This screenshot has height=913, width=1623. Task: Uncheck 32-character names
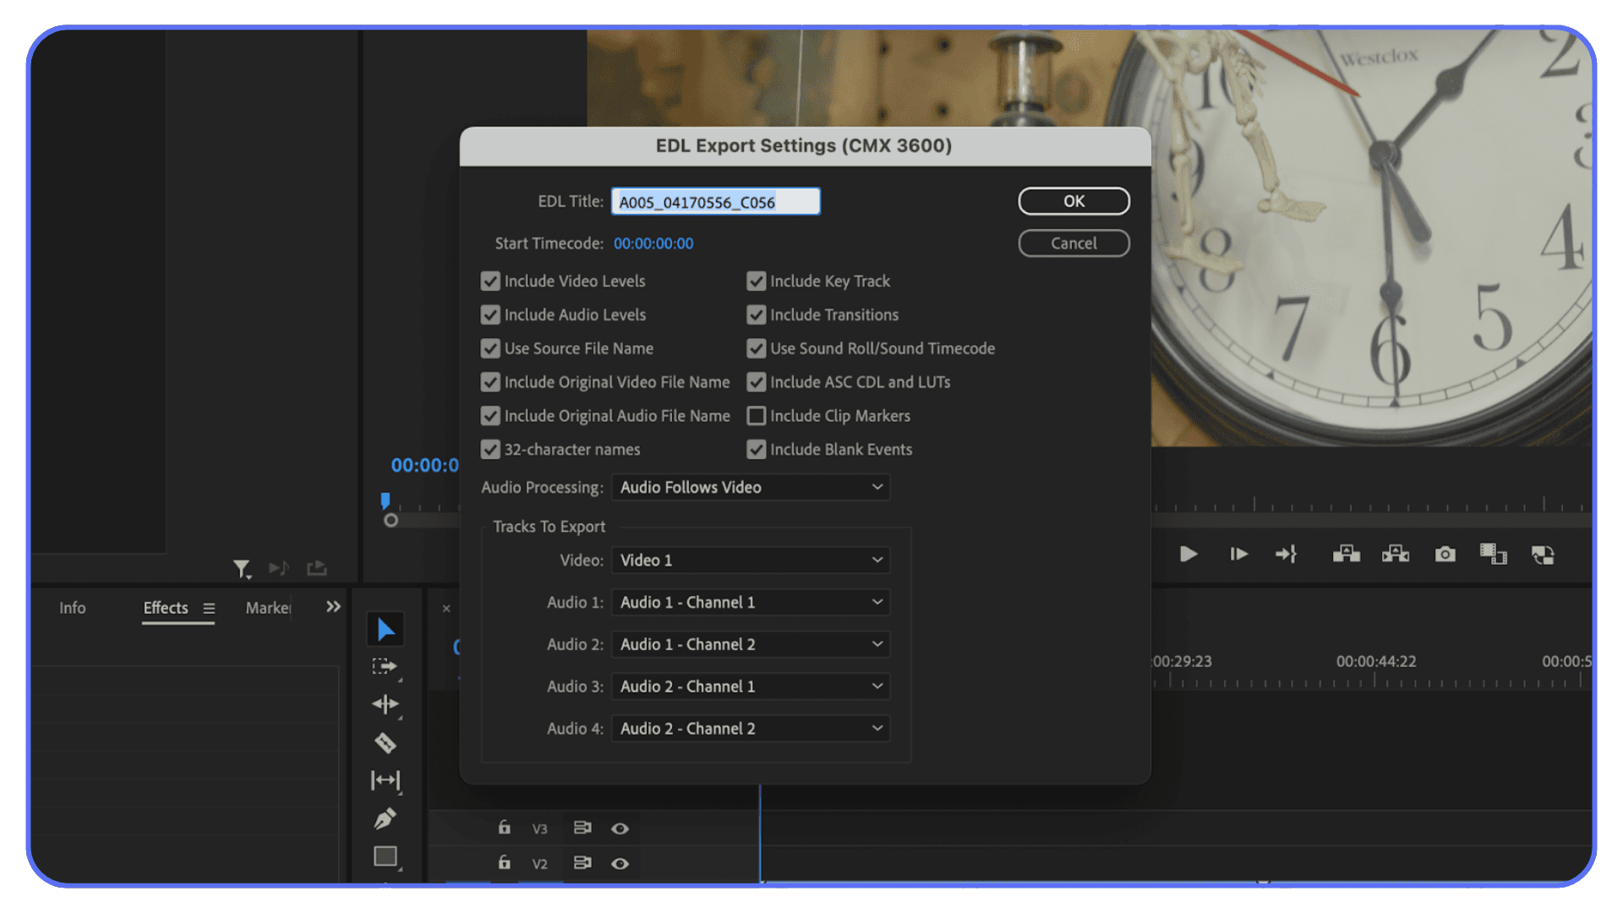tap(490, 449)
